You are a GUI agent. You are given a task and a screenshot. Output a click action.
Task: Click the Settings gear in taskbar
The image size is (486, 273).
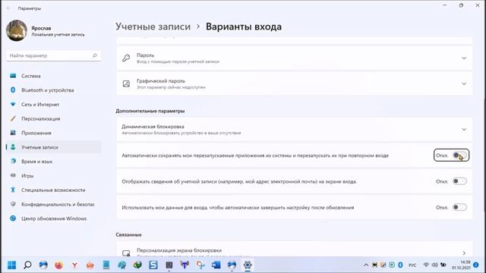pyautogui.click(x=248, y=265)
